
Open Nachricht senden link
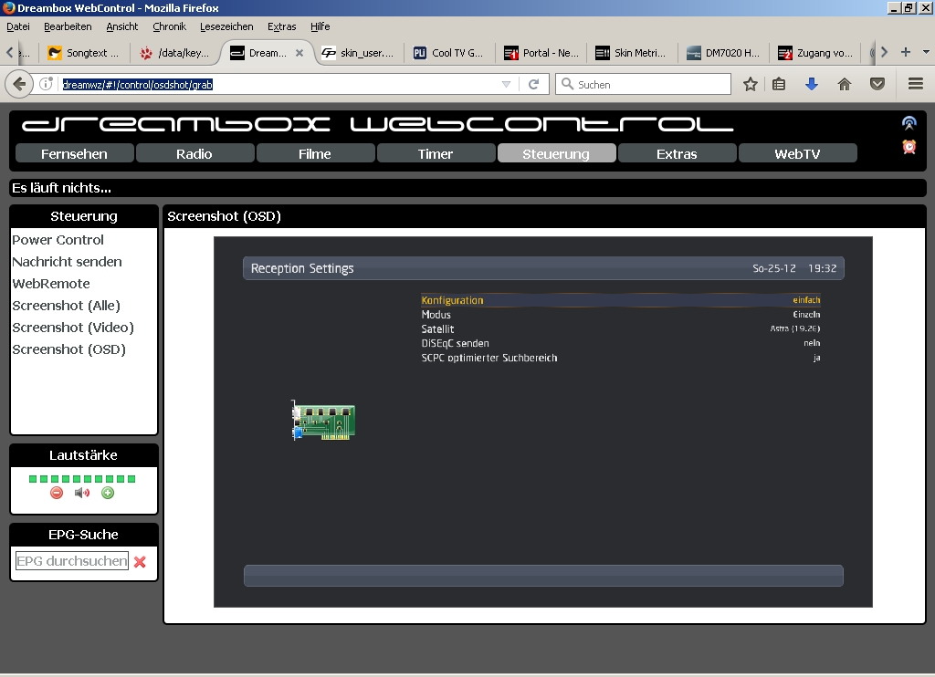tap(67, 262)
